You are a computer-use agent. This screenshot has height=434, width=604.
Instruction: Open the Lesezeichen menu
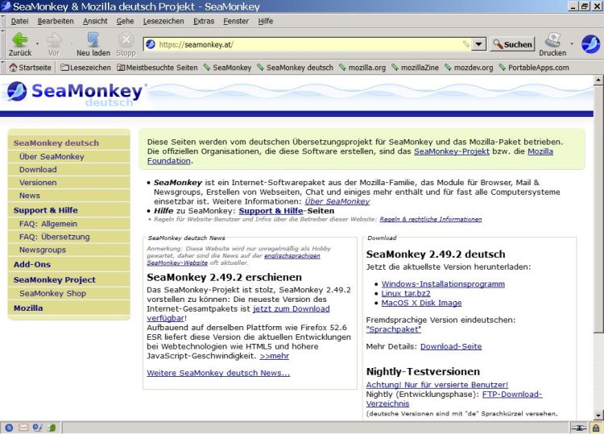pos(163,21)
